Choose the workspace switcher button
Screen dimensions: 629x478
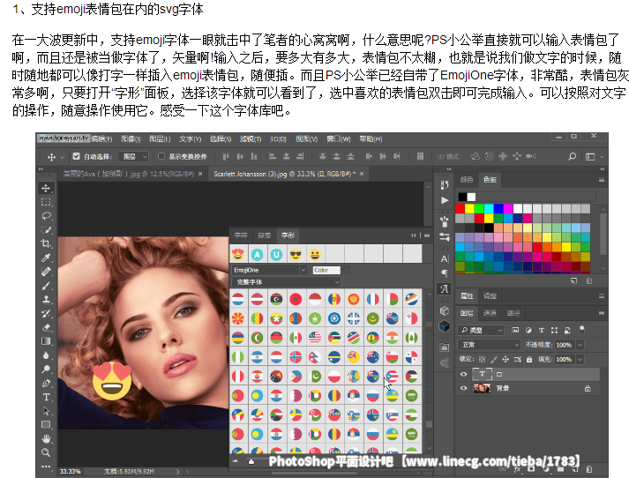[590, 156]
